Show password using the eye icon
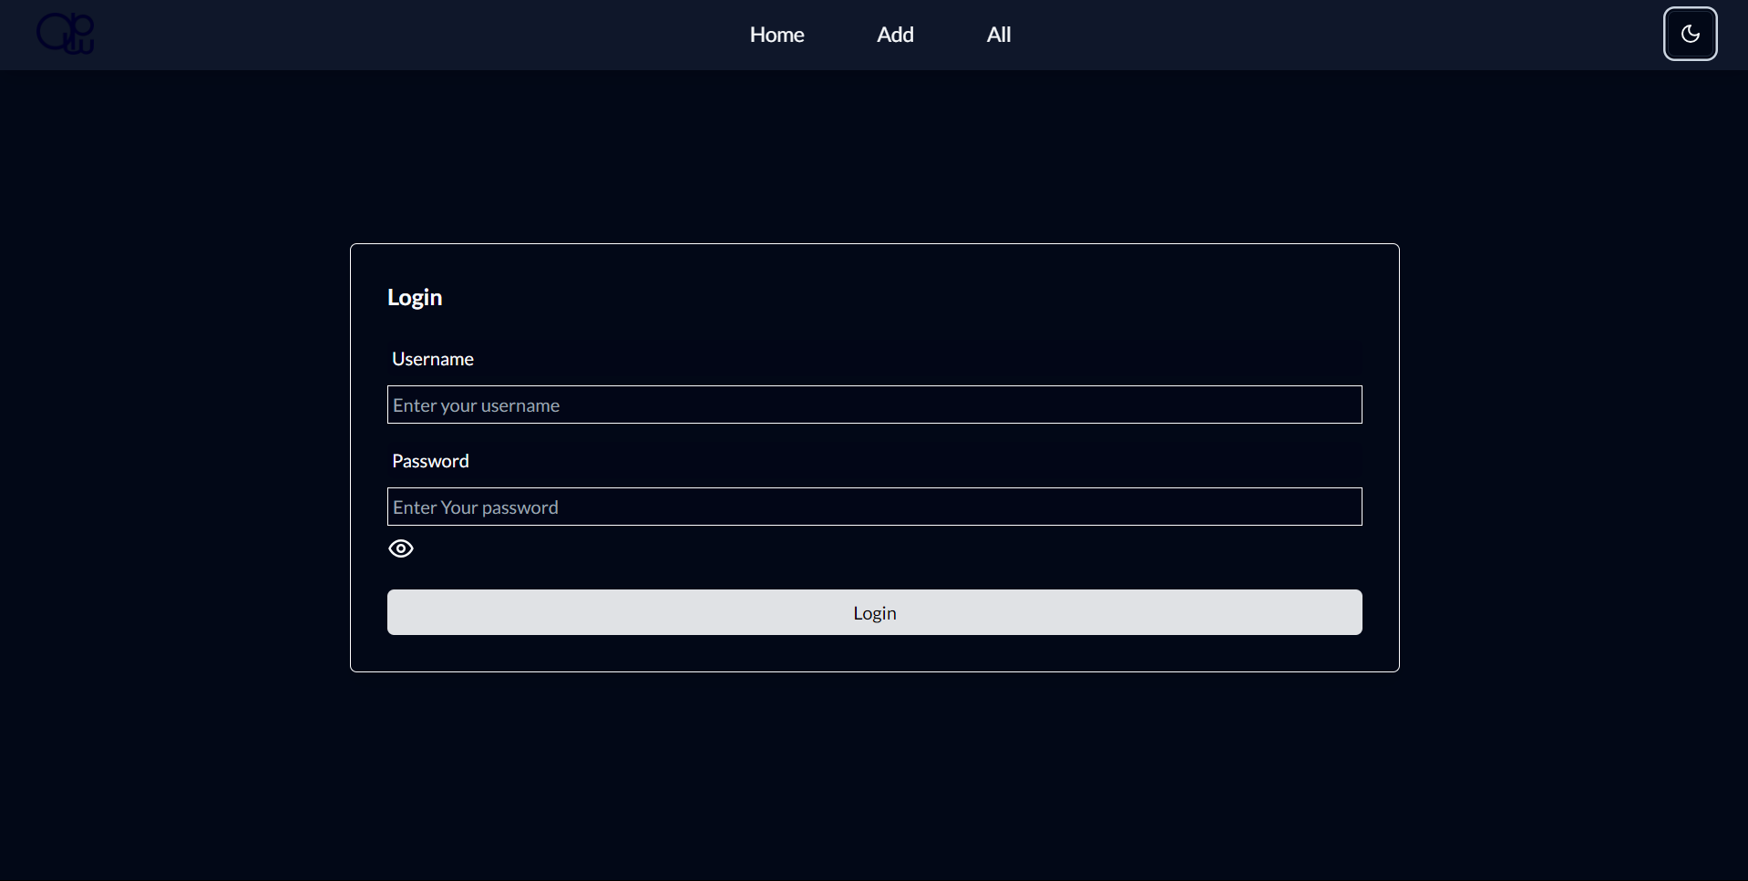Screen dimensions: 1748x881 point(401,548)
